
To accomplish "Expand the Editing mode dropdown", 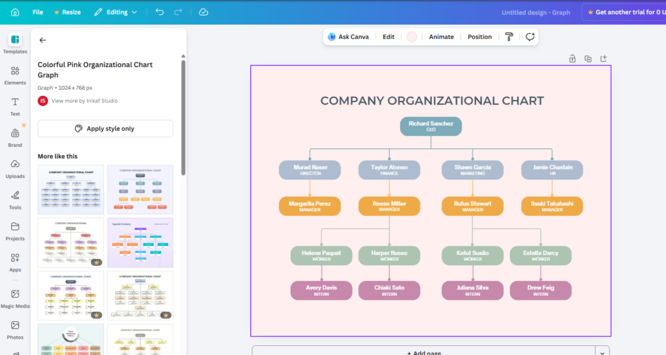I will (x=116, y=12).
